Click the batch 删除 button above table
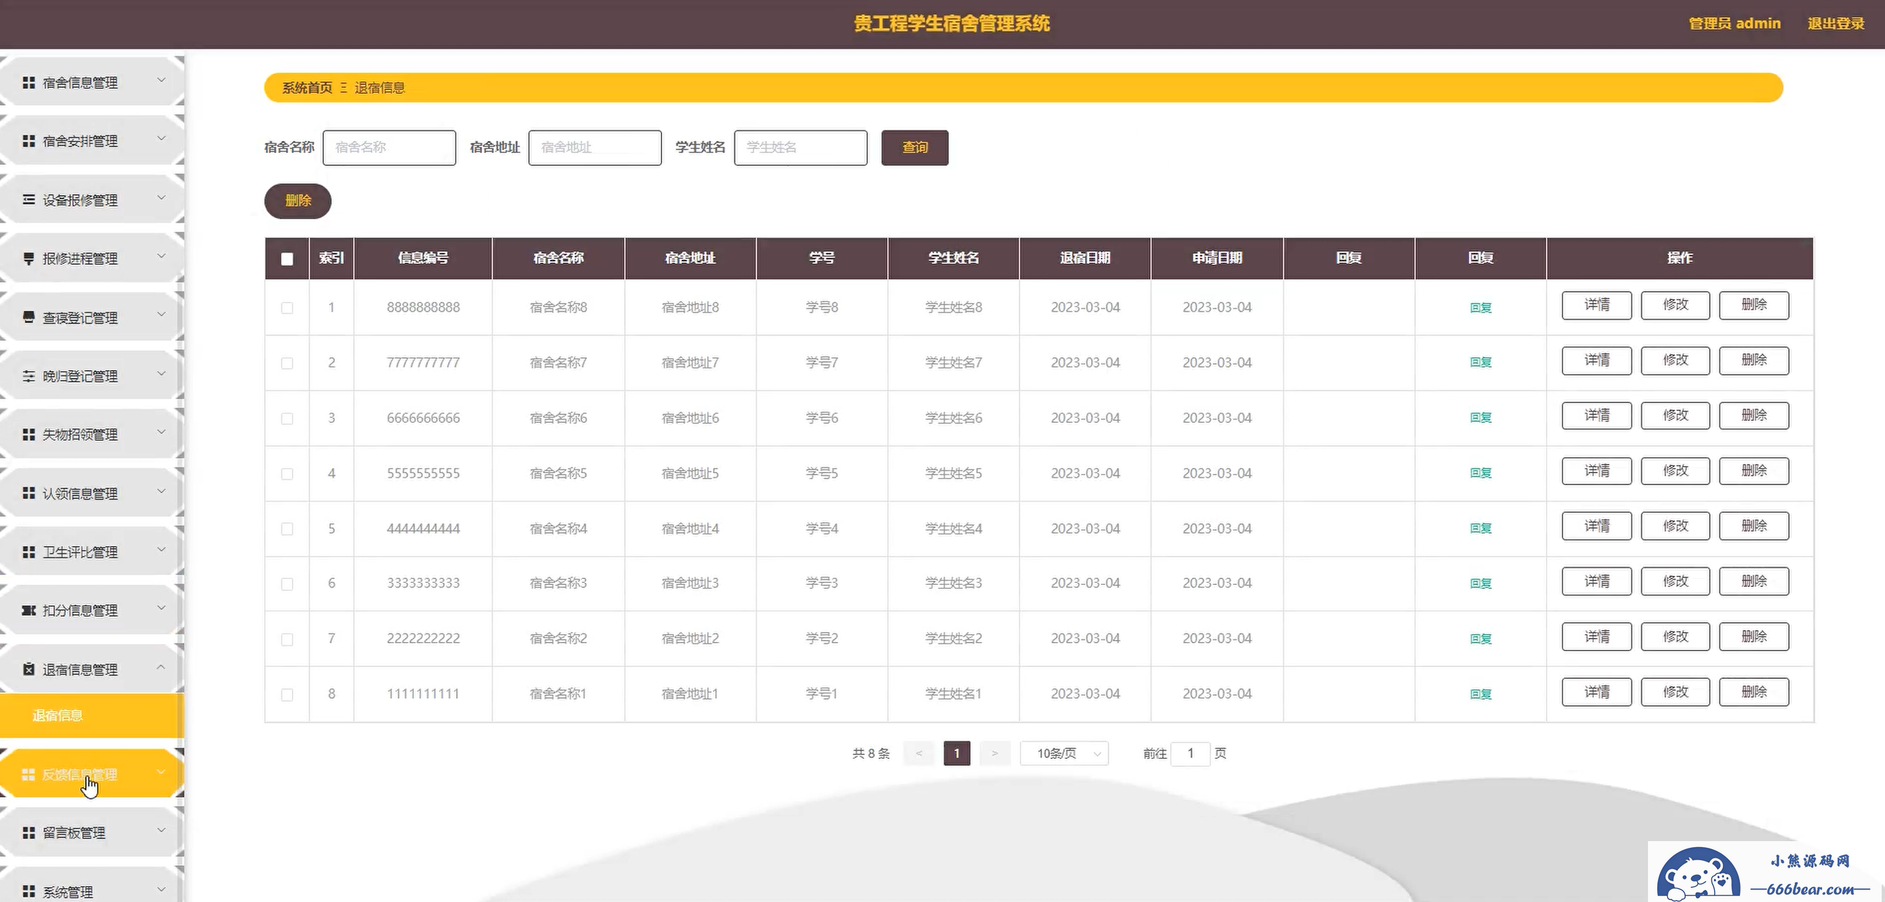 (298, 201)
